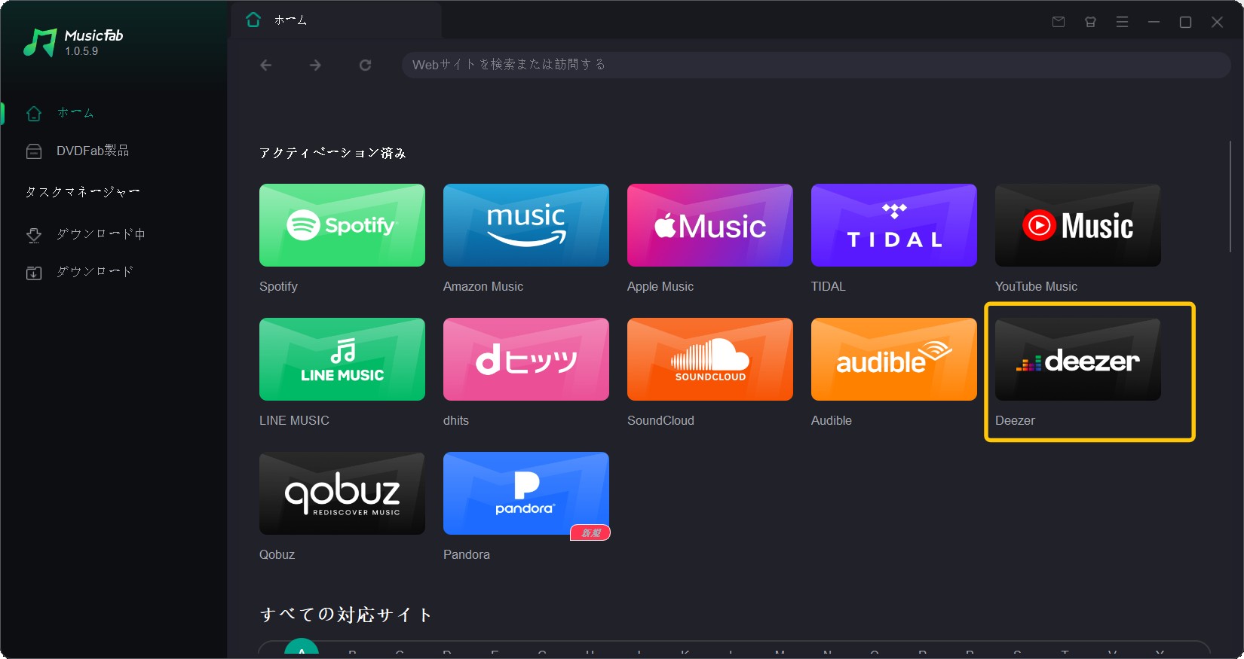Click the Qobuz label text
This screenshot has width=1244, height=659.
pos(277,554)
